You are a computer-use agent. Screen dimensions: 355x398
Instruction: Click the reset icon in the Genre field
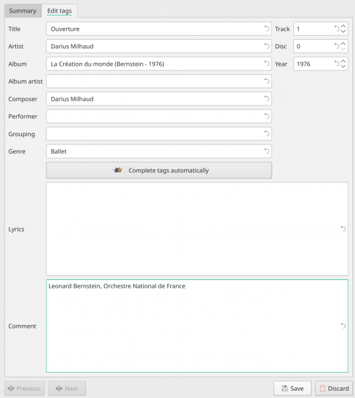point(267,151)
